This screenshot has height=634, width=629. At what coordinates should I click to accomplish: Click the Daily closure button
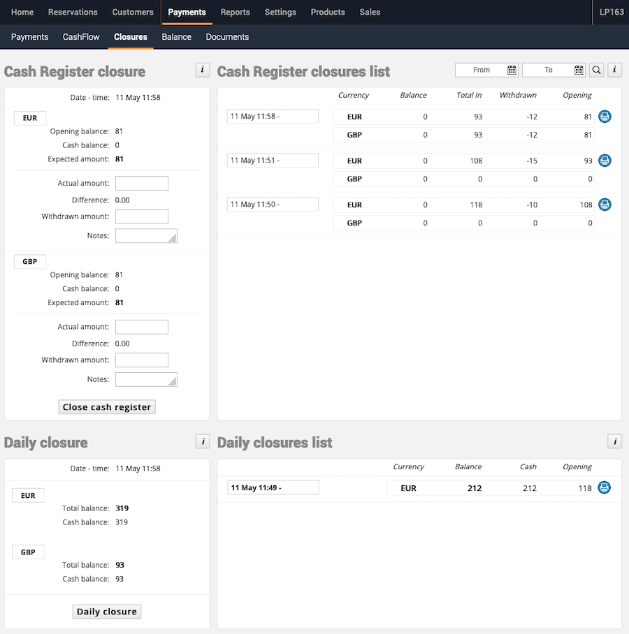(107, 612)
